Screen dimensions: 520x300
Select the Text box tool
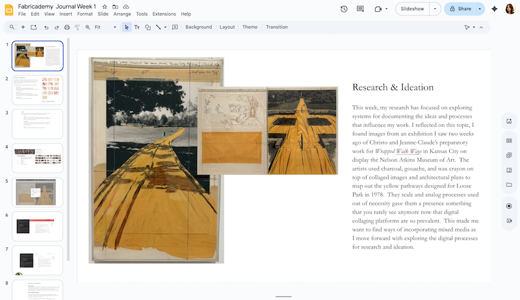pos(137,27)
